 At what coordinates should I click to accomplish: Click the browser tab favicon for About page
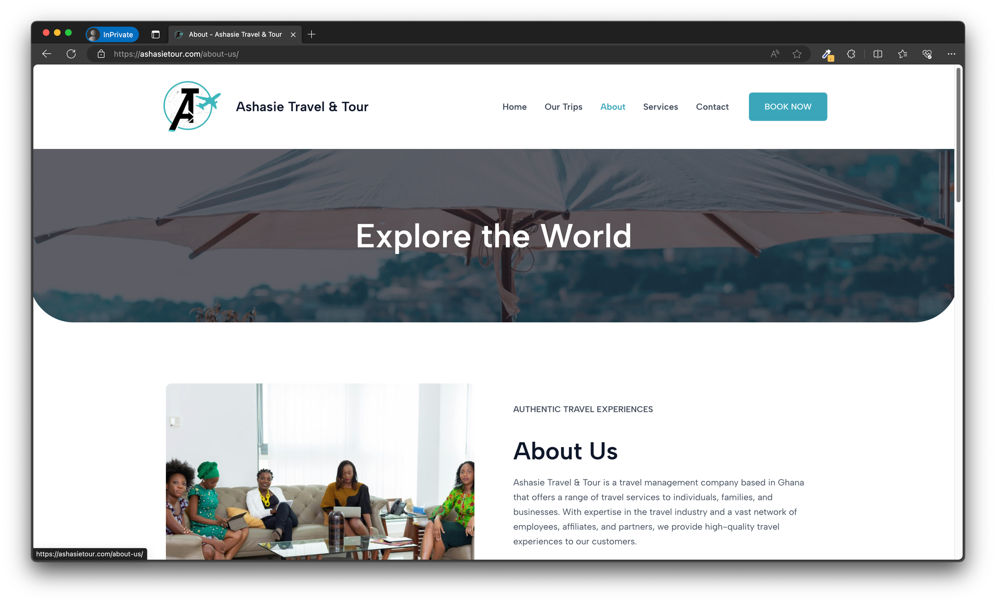point(179,34)
